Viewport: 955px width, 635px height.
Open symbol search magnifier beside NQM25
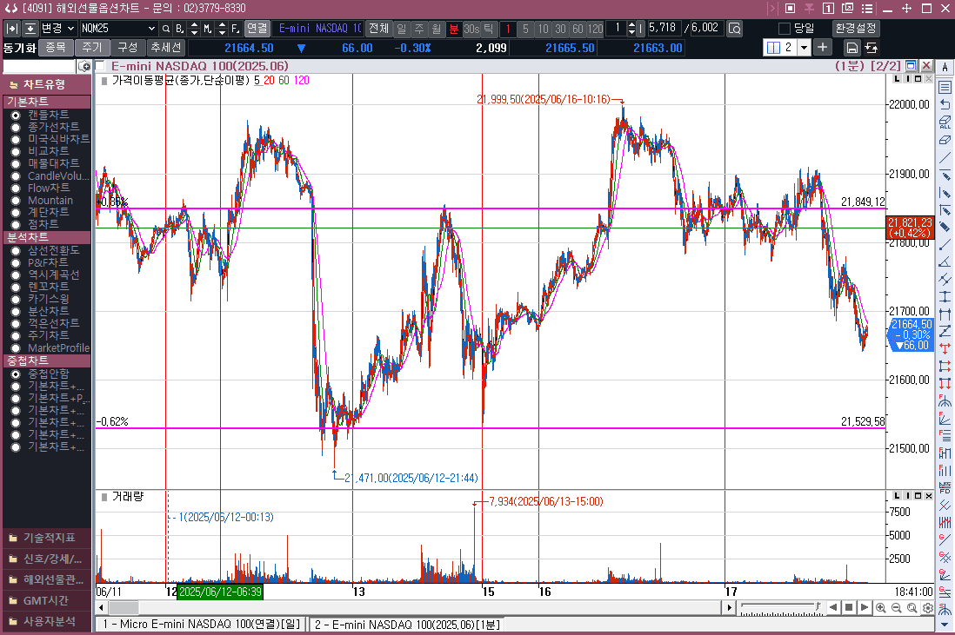pyautogui.click(x=165, y=29)
